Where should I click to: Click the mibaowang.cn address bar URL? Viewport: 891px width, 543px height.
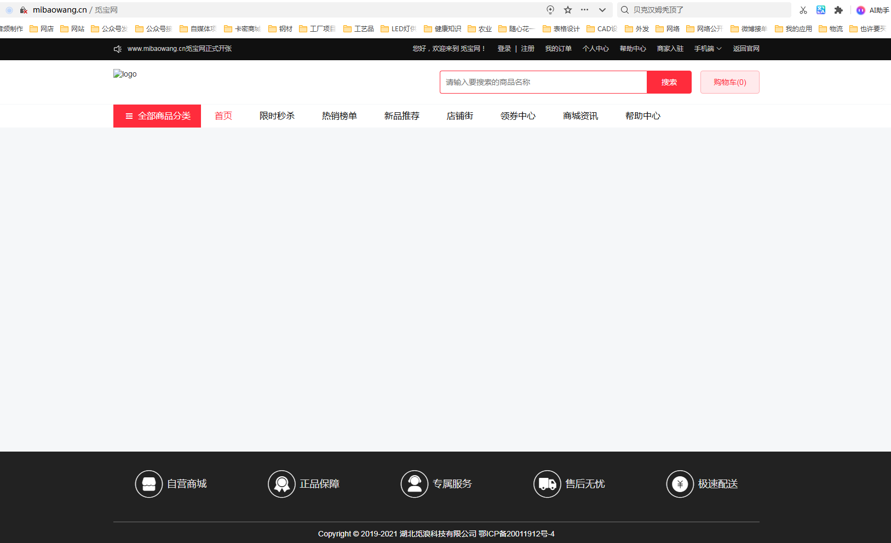pos(60,10)
